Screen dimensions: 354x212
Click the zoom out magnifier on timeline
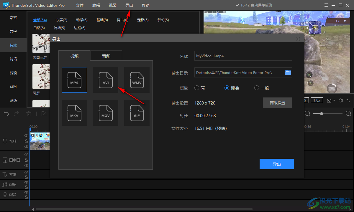click(307, 113)
